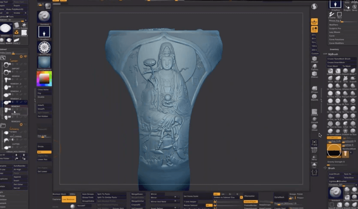This screenshot has width=358, height=209.
Task: Expand the Modifiers section
Action: (333, 25)
